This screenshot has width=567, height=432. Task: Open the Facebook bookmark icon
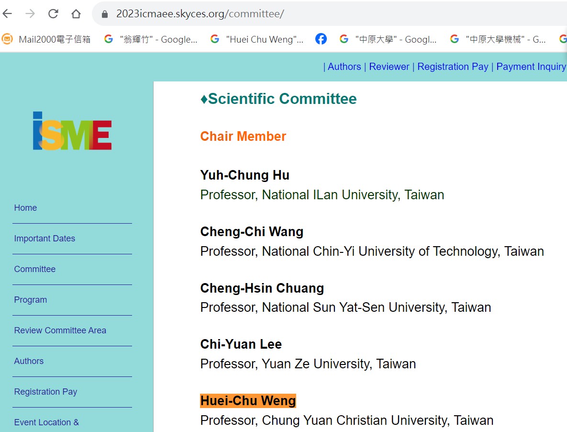321,39
